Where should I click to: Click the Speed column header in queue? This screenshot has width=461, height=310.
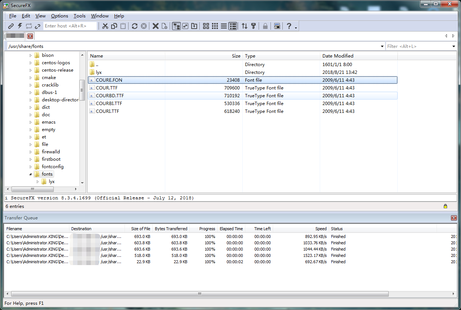coord(301,229)
